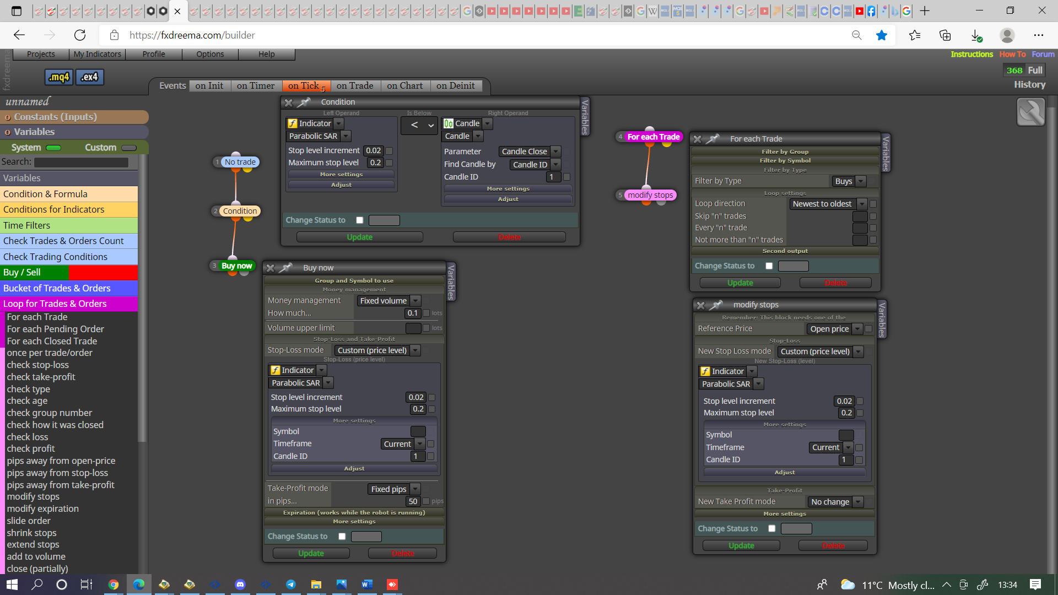Image resolution: width=1058 pixels, height=595 pixels.
Task: Open the Options menu
Action: [x=210, y=54]
